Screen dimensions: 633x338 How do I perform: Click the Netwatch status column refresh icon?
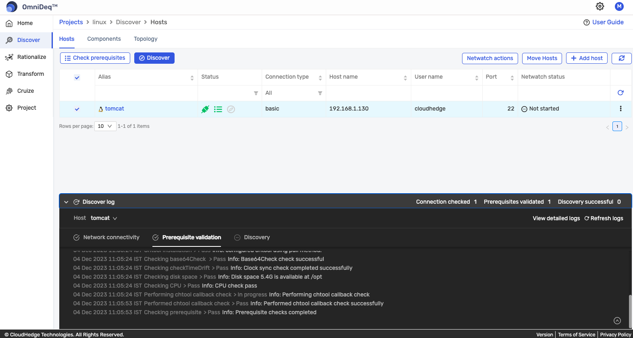[621, 93]
